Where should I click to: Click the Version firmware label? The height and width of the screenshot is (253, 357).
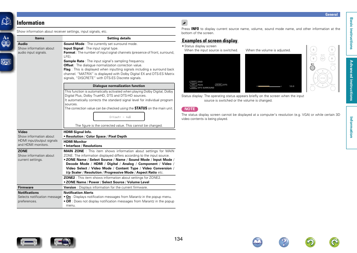point(70,187)
